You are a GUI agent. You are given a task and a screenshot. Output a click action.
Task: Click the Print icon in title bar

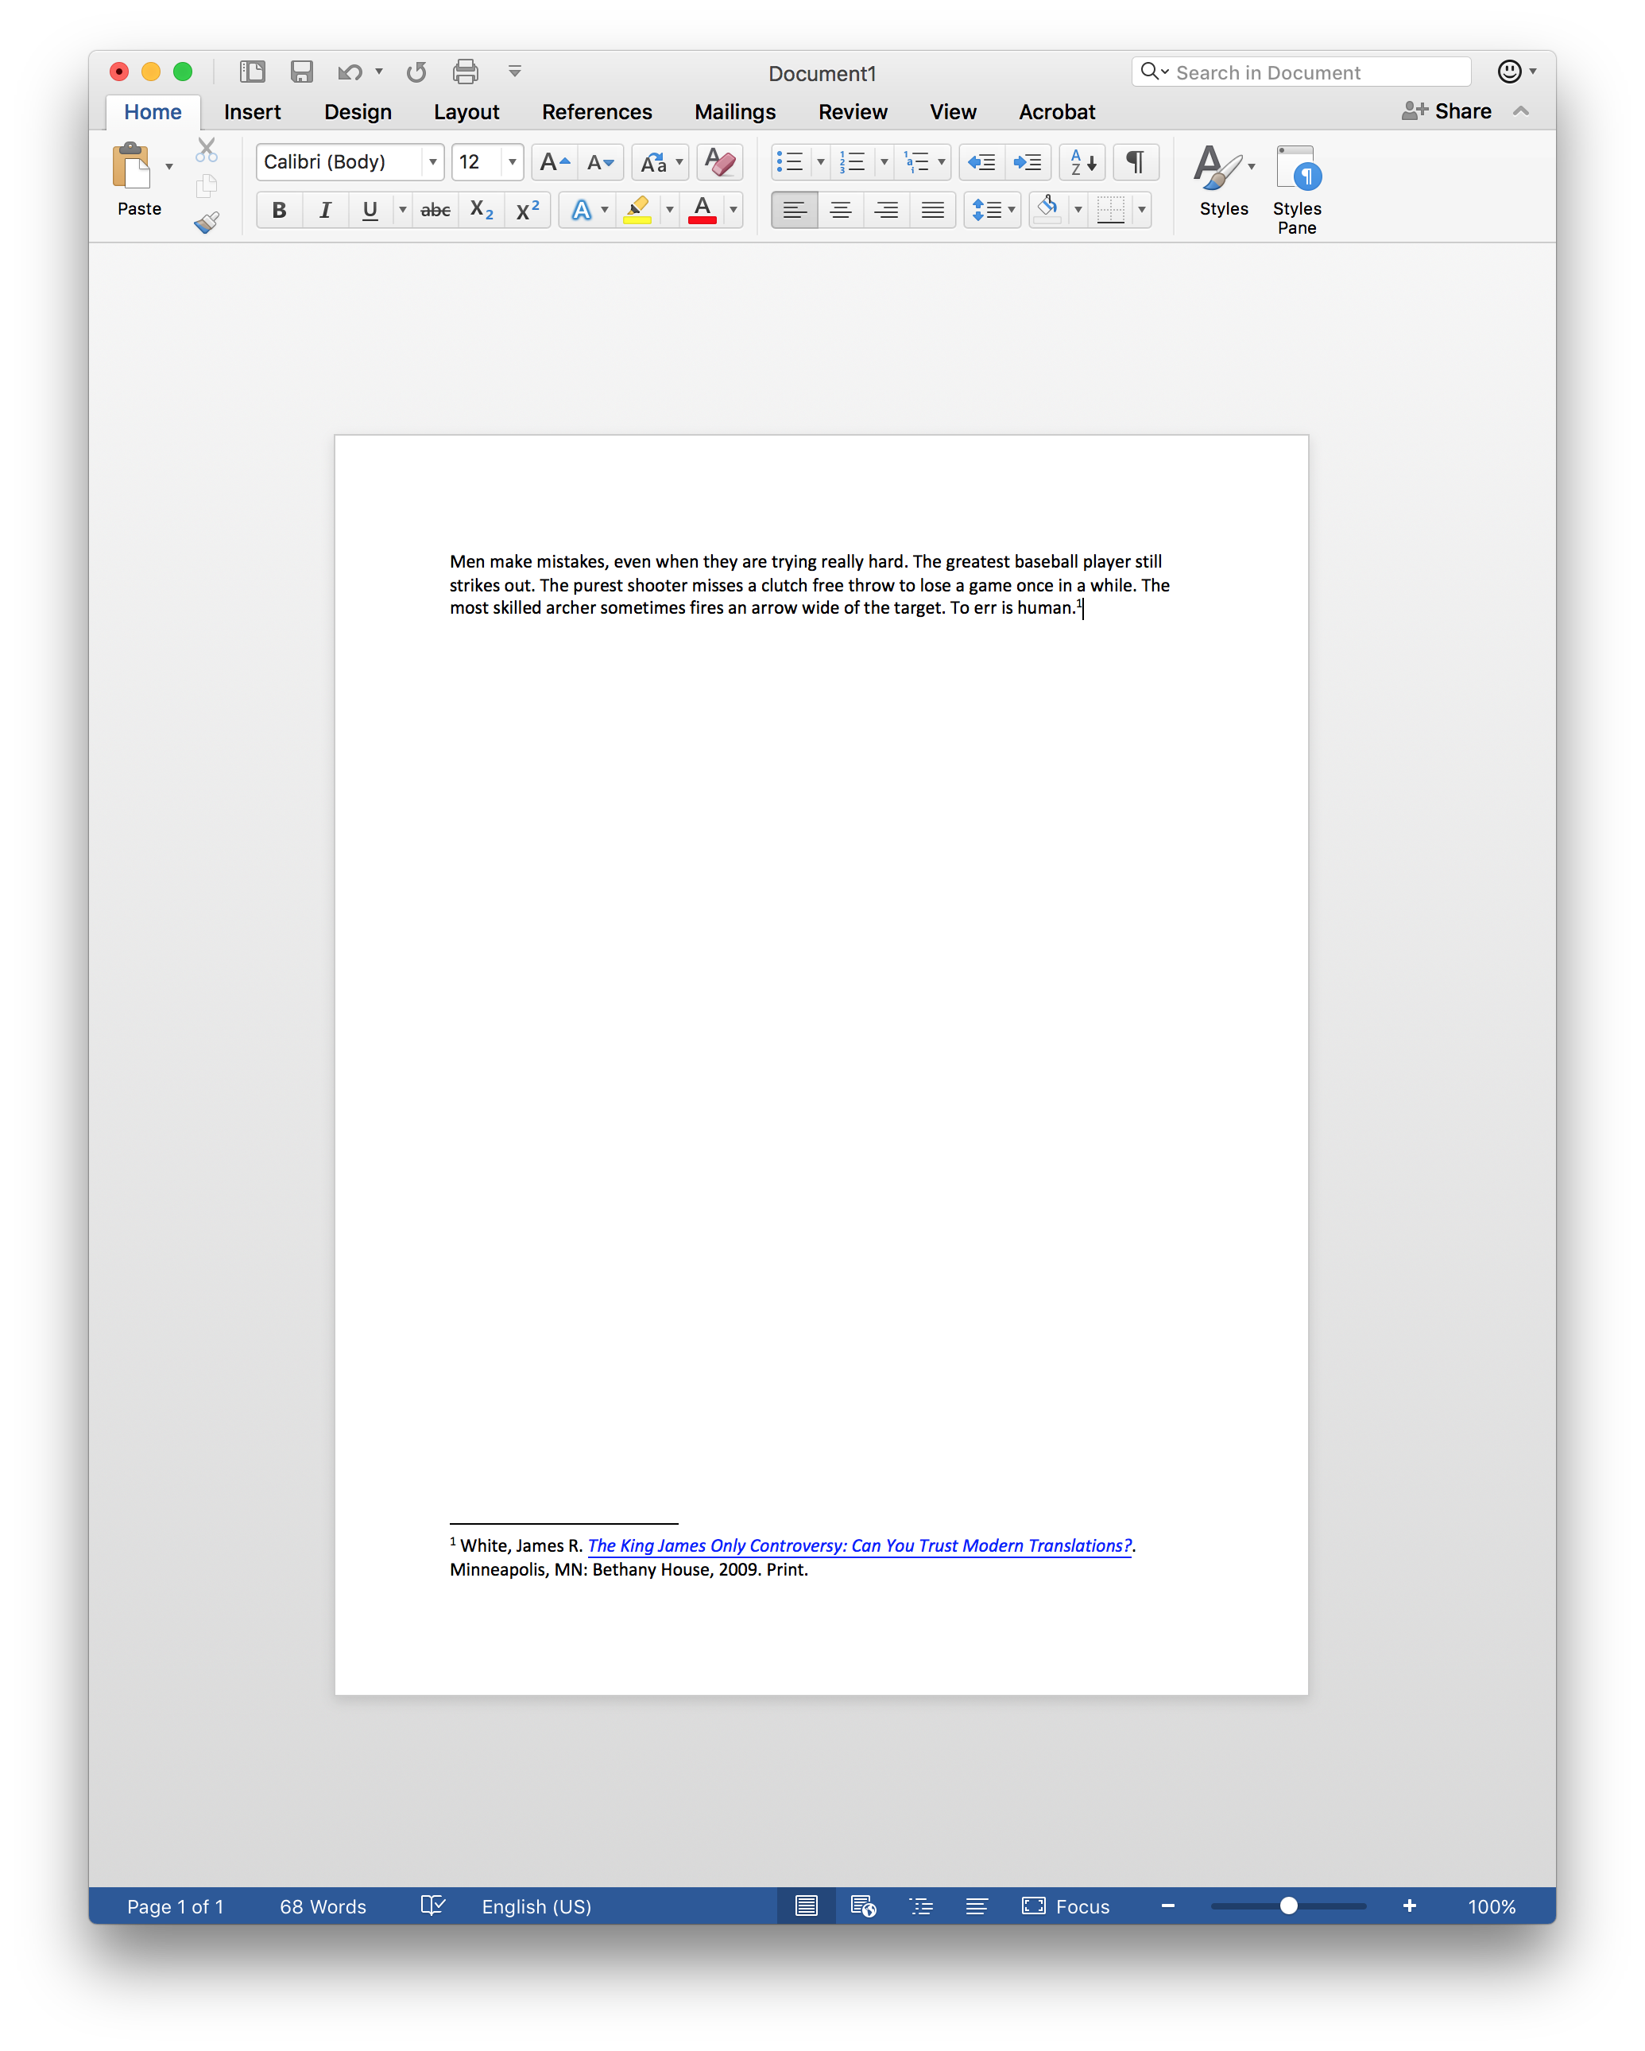(465, 72)
